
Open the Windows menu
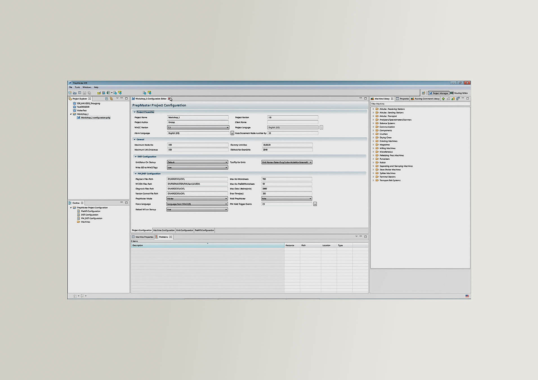coord(87,87)
